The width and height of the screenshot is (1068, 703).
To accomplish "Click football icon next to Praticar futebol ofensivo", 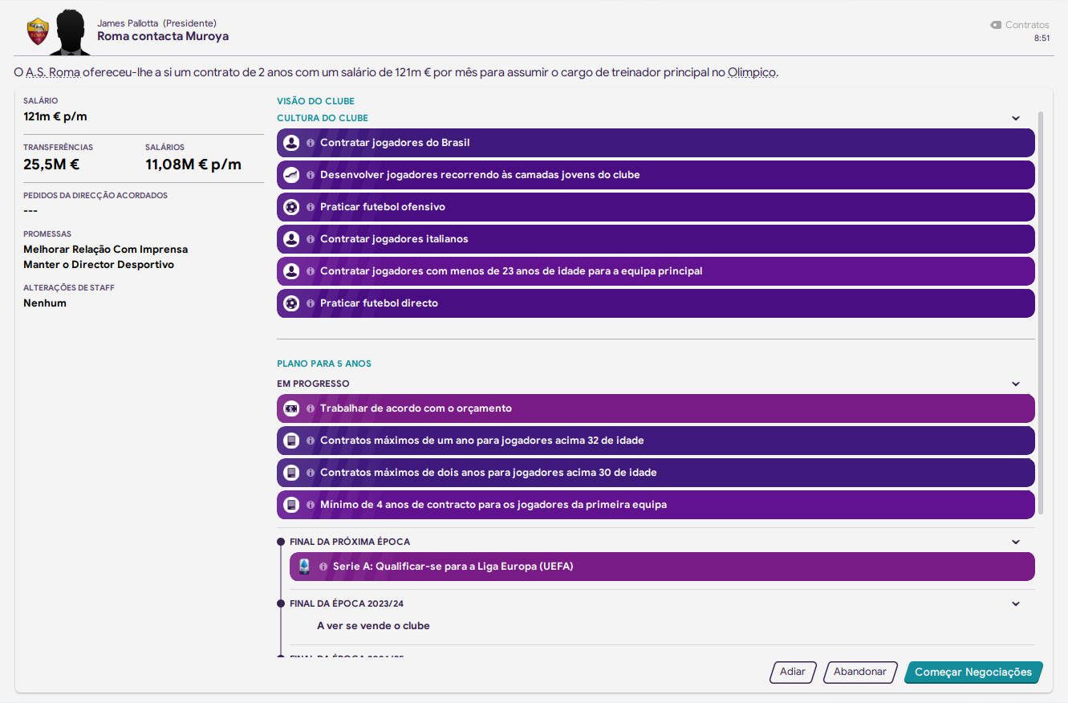I will [291, 207].
